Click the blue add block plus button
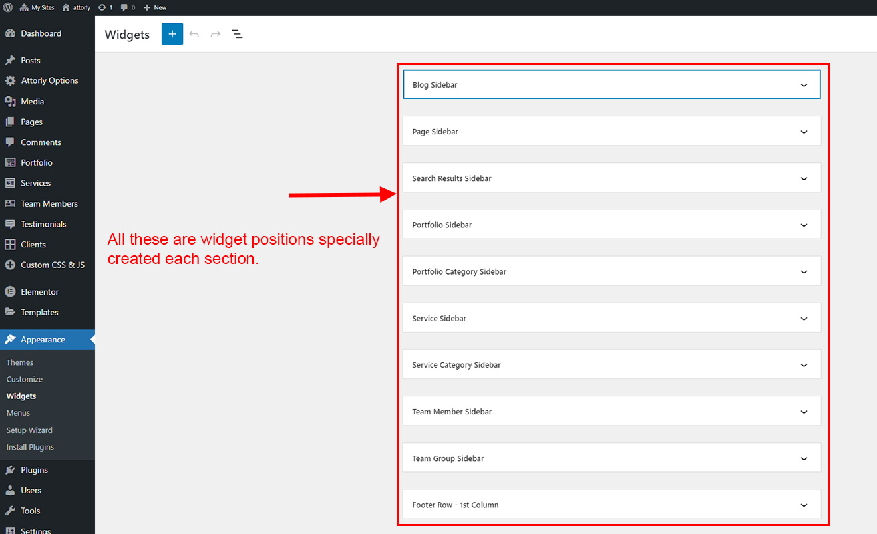Screen dimensions: 877x534 coord(172,34)
